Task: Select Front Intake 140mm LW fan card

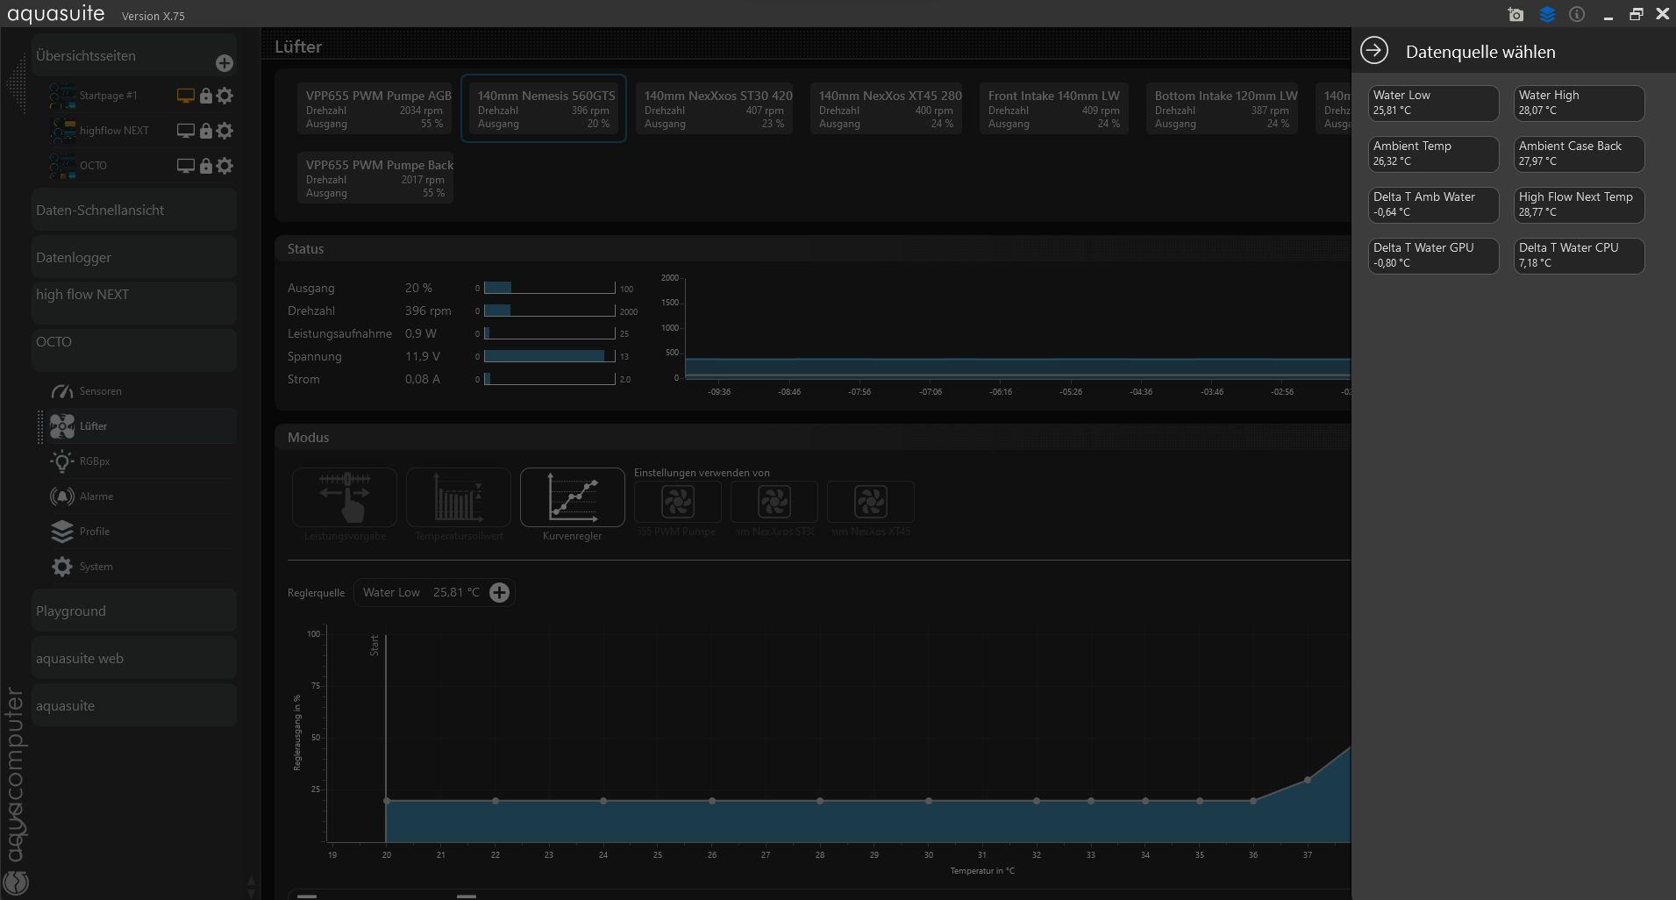Action: (1054, 109)
